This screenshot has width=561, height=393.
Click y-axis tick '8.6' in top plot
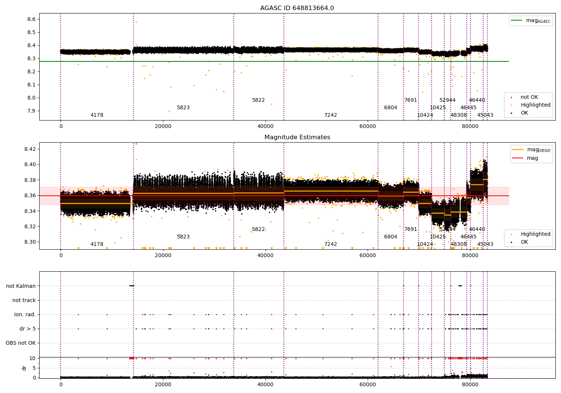coord(31,19)
